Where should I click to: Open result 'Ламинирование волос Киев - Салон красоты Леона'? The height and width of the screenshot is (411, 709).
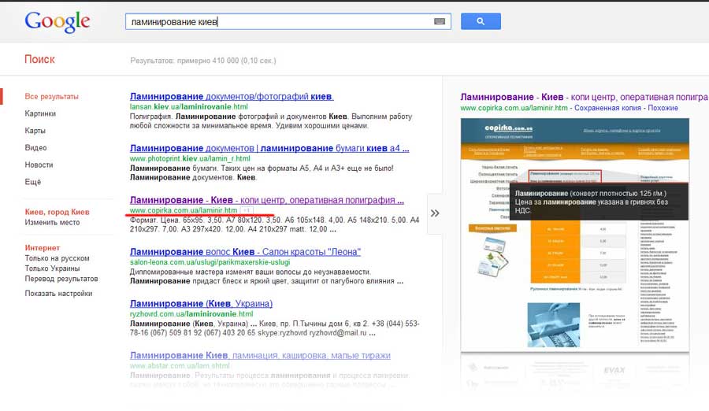pyautogui.click(x=245, y=252)
